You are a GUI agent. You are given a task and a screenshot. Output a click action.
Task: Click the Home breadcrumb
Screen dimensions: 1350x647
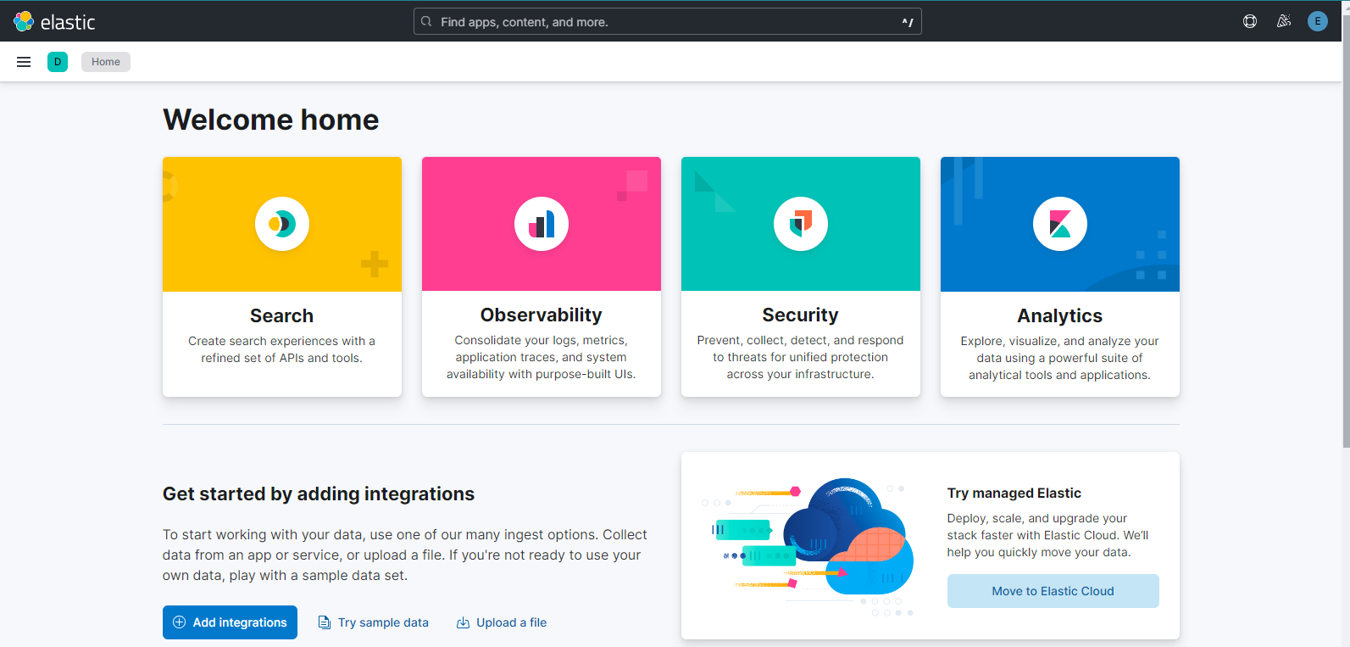106,62
